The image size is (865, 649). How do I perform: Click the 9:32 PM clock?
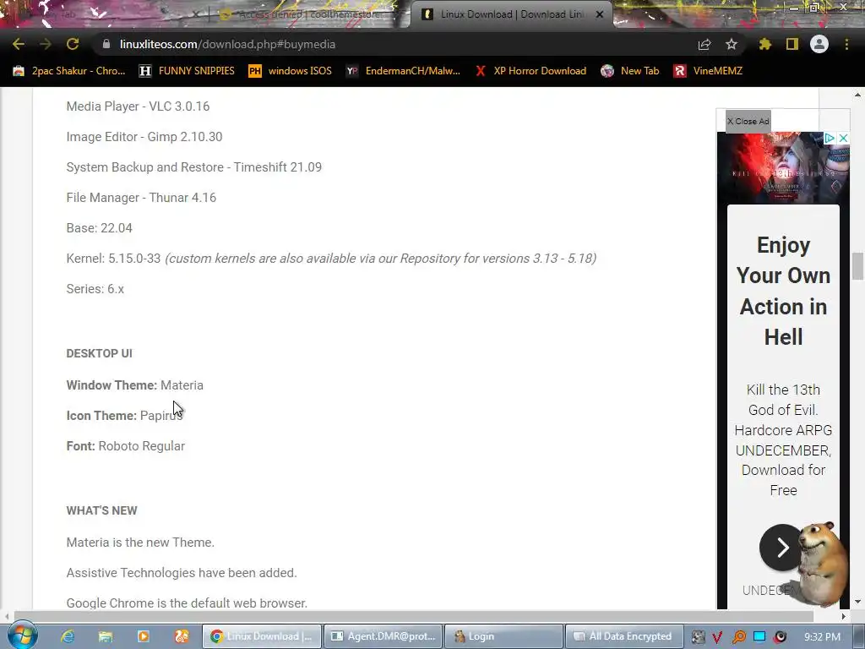click(823, 637)
